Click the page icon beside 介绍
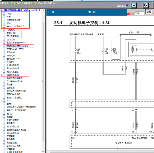 point(4,14)
